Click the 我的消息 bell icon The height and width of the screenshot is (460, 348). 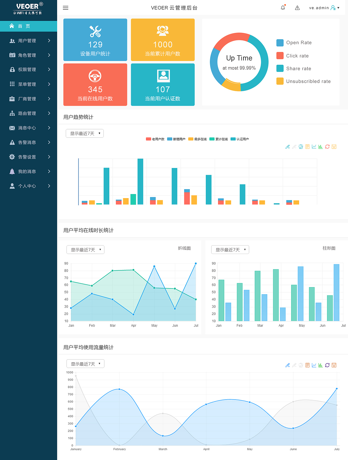12,171
